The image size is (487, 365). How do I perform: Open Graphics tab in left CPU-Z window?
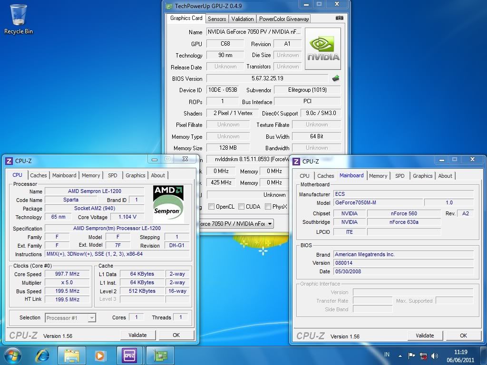(x=136, y=175)
